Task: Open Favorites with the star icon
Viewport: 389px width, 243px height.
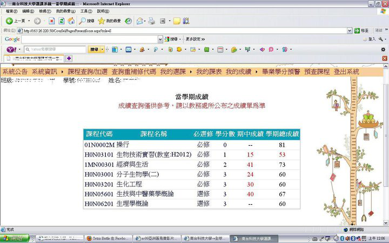Action: [102, 21]
